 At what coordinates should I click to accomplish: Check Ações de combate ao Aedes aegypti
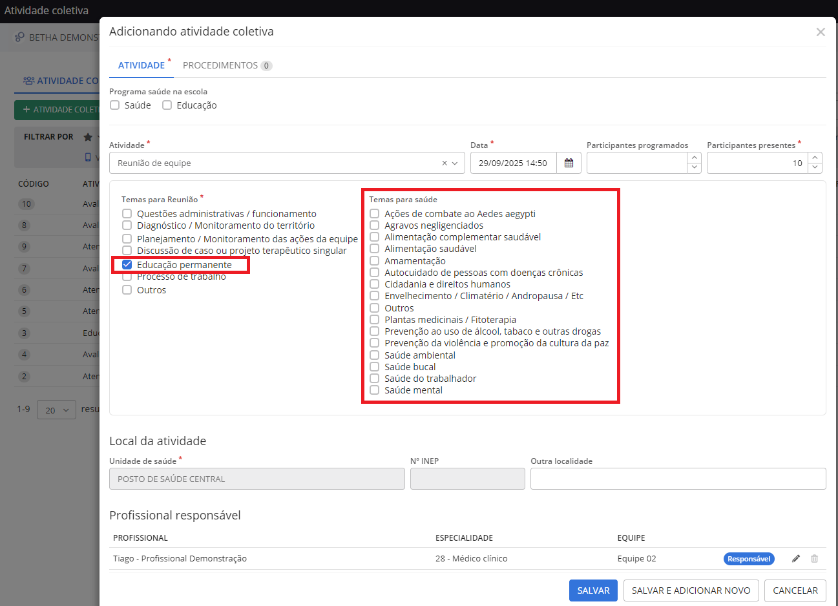(x=375, y=214)
